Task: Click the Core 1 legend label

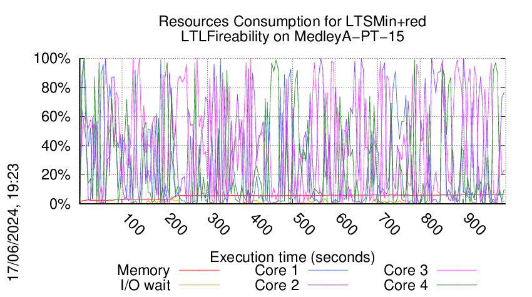Action: [276, 271]
